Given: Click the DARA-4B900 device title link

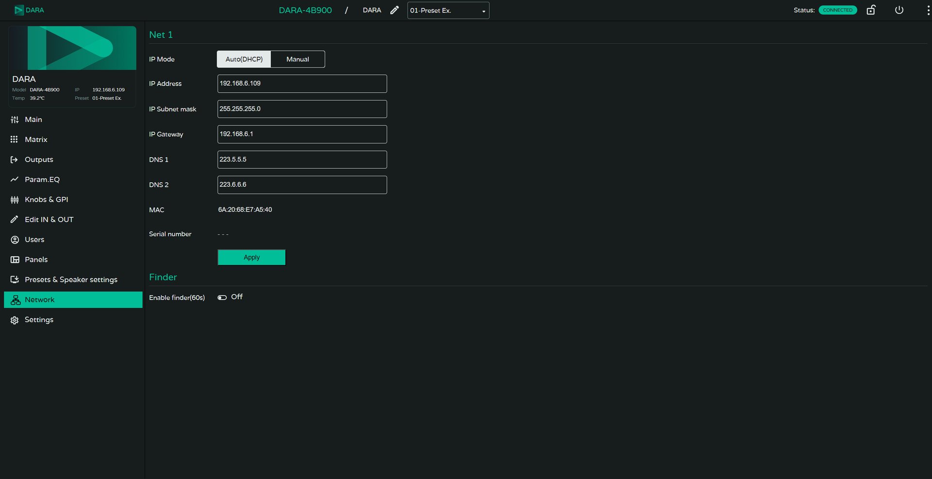Looking at the screenshot, I should 305,10.
